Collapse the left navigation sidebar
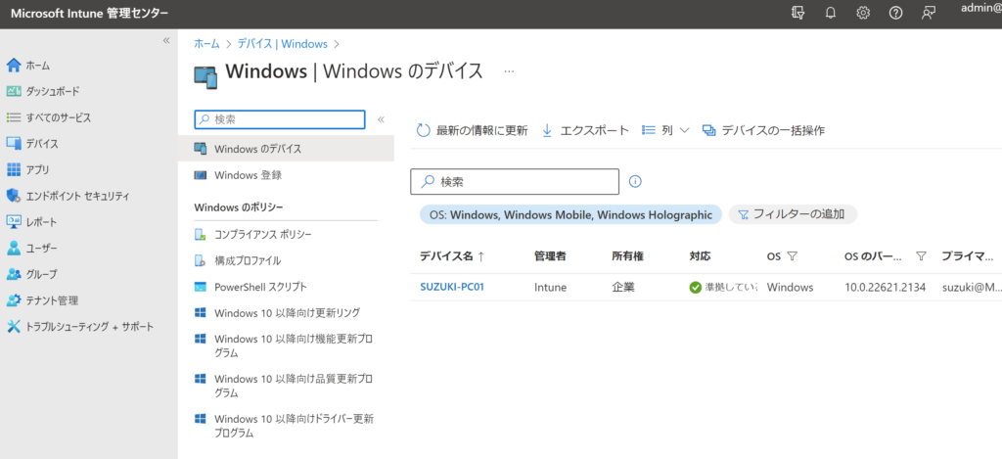Image resolution: width=1002 pixels, height=459 pixels. click(x=166, y=41)
